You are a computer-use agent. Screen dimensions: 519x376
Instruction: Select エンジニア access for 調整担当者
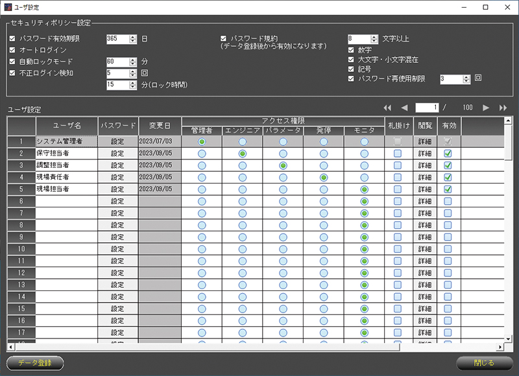point(243,166)
